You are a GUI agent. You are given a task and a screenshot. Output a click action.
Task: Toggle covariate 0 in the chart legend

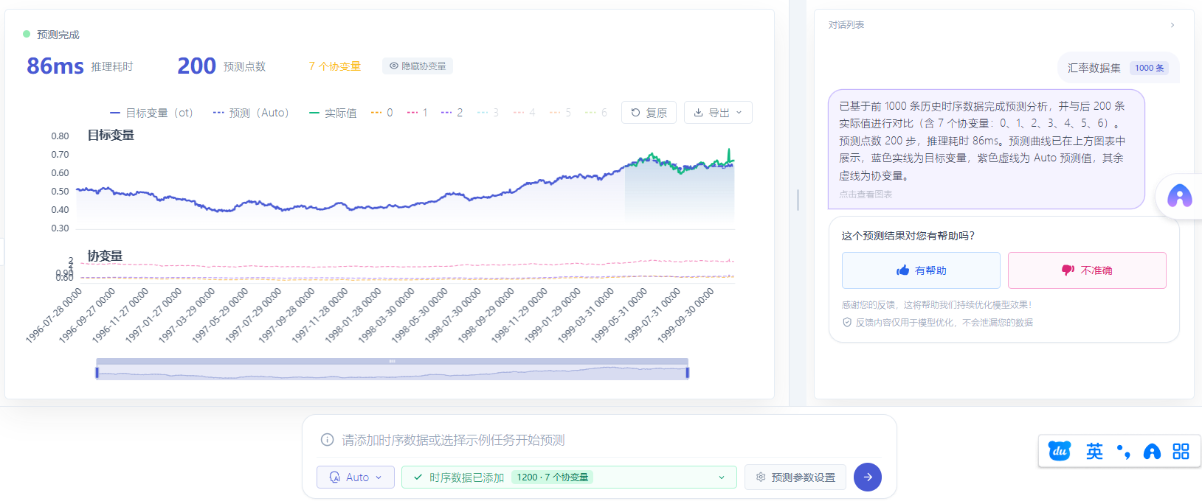tap(381, 113)
